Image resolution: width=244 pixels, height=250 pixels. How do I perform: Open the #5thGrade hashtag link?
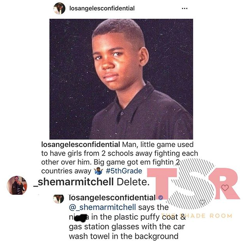point(124,171)
